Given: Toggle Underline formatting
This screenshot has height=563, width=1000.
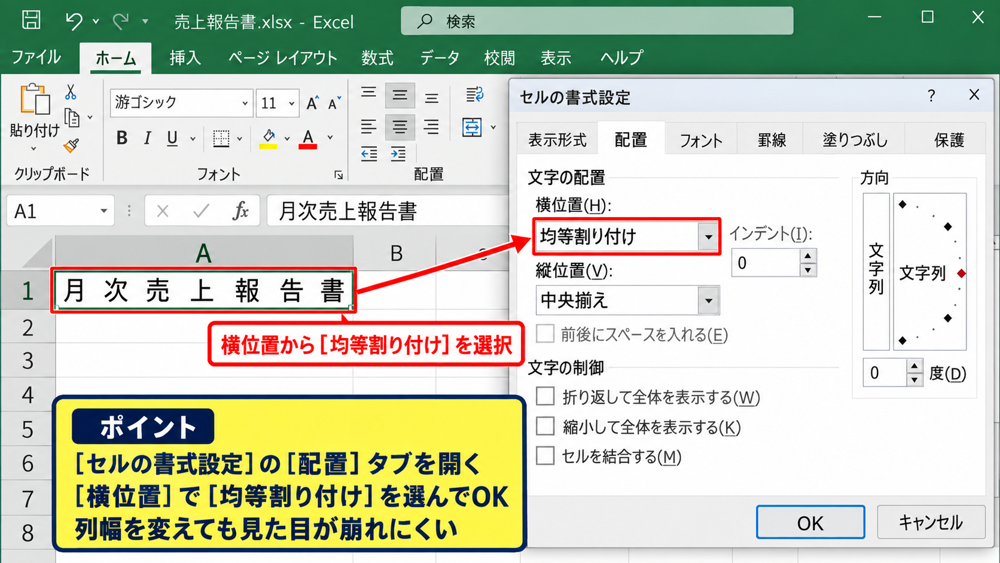Looking at the screenshot, I should point(172,138).
